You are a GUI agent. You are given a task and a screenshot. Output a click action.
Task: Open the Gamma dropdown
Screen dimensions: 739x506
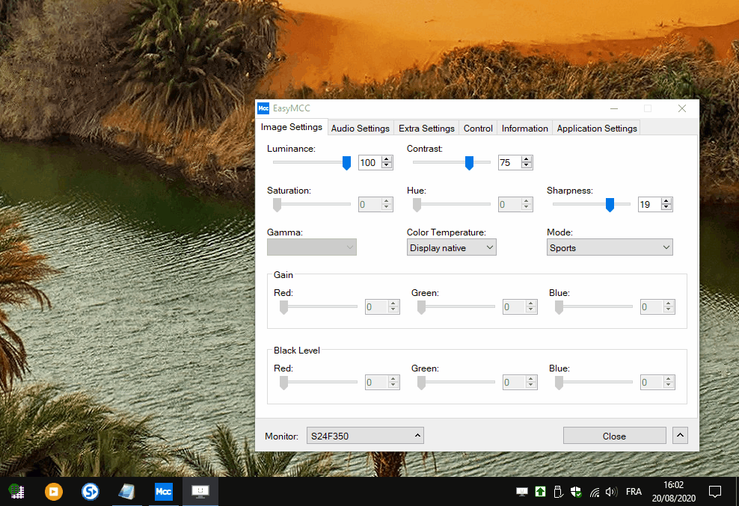pos(311,247)
